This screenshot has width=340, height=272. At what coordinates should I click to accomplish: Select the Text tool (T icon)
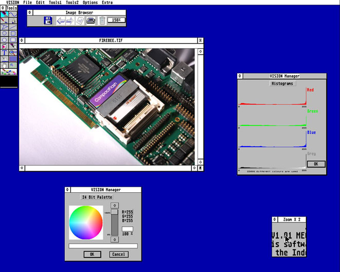point(4,52)
